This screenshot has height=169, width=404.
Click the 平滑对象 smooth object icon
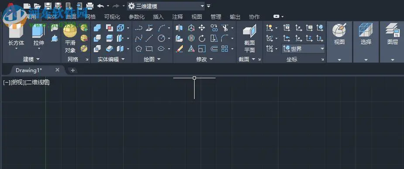[x=70, y=39]
